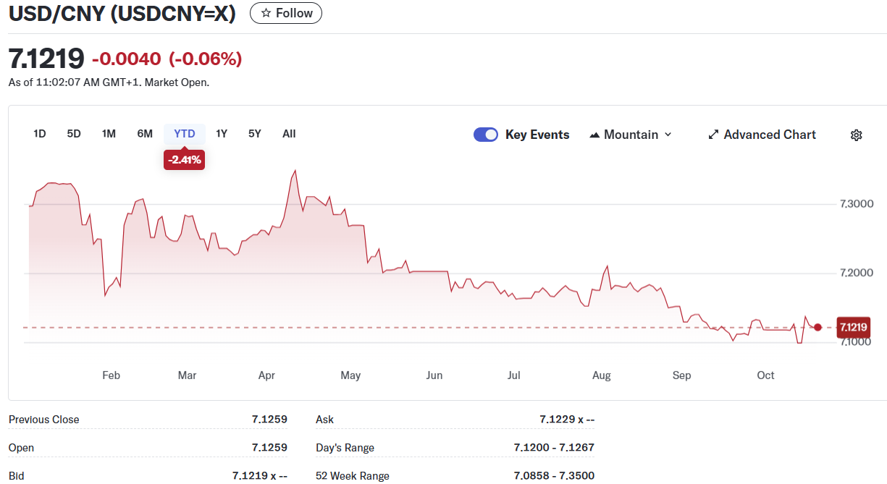Expand the Mountain chart type chevron
The height and width of the screenshot is (484, 887).
point(668,135)
